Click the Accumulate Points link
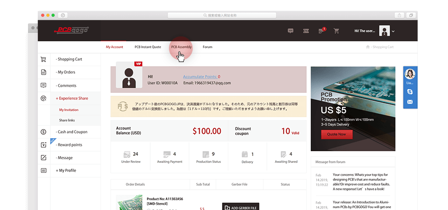The width and height of the screenshot is (448, 210). (x=199, y=77)
